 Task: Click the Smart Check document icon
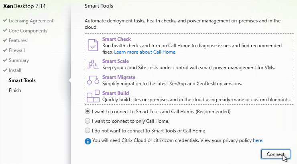pyautogui.click(x=93, y=45)
